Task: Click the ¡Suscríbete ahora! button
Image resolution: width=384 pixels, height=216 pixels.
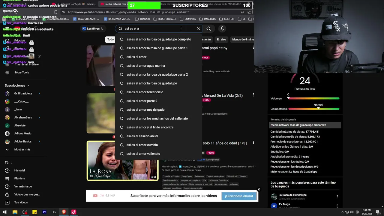Action: 239,196
